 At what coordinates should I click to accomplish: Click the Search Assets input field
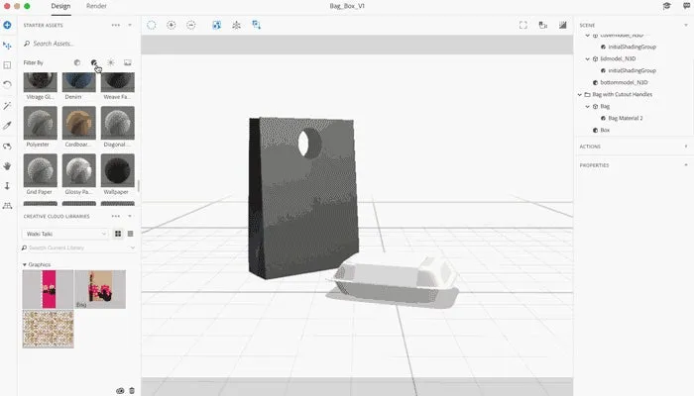tap(78, 44)
